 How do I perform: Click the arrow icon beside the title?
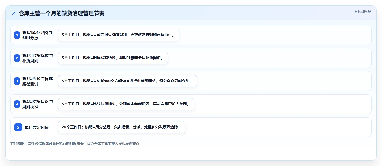[x=14, y=13]
